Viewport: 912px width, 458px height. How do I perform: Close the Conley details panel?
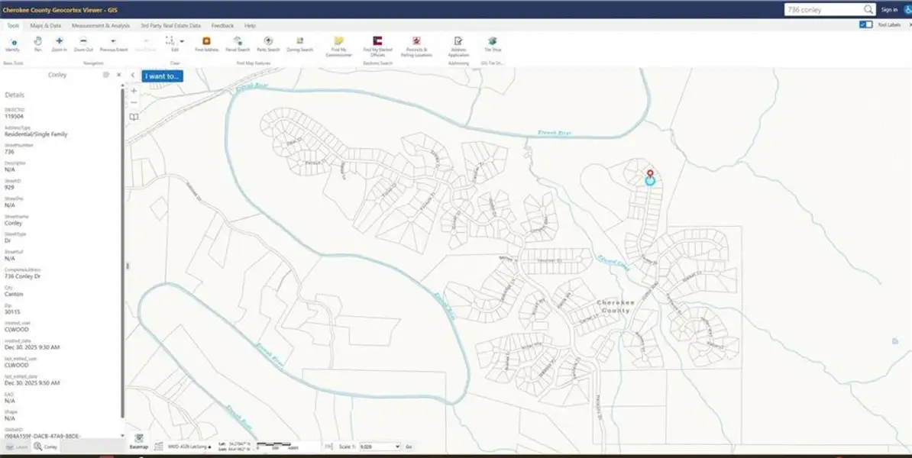click(119, 75)
